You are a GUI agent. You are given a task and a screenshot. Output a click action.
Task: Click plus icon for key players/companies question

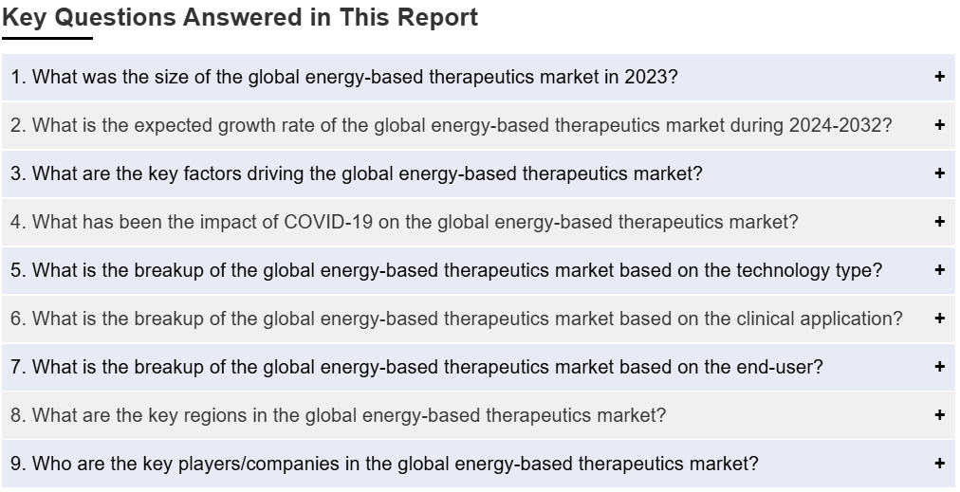(x=940, y=464)
